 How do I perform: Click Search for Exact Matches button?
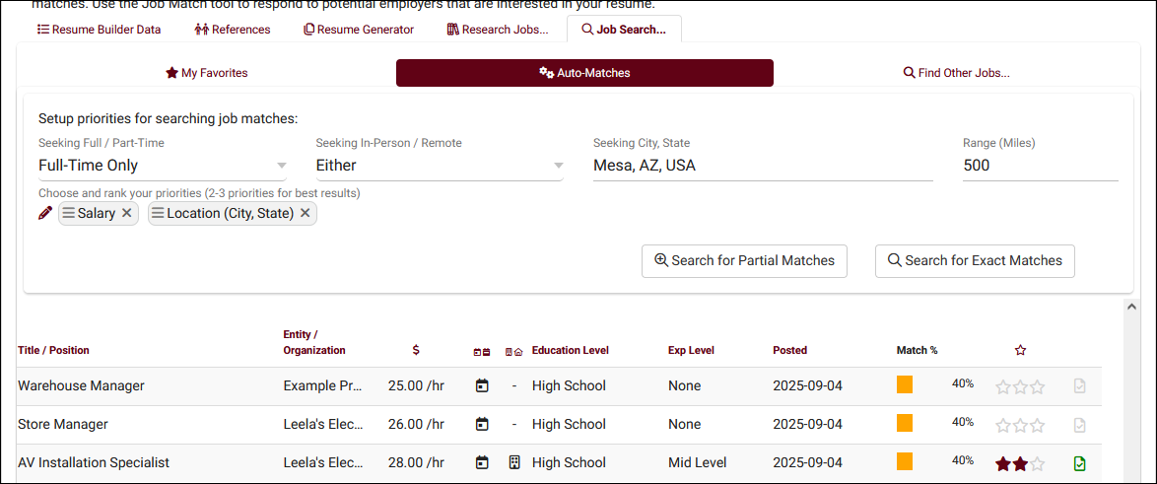pos(975,261)
